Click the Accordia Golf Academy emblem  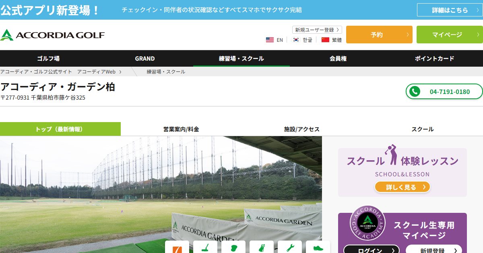(x=367, y=223)
